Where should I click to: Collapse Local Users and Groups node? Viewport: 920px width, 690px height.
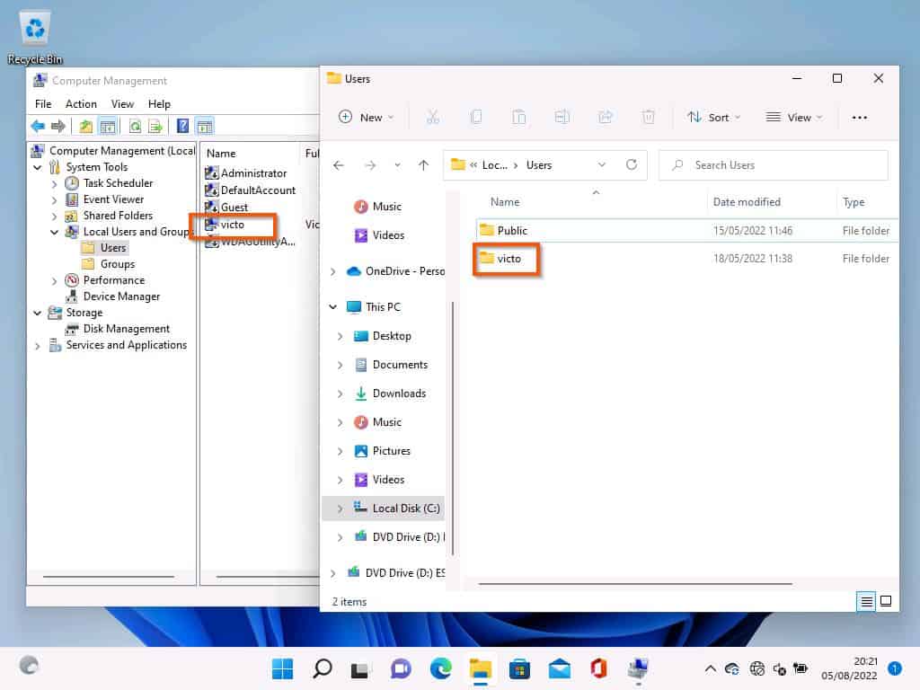[x=53, y=231]
